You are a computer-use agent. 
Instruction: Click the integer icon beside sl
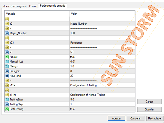click(x=7, y=52)
